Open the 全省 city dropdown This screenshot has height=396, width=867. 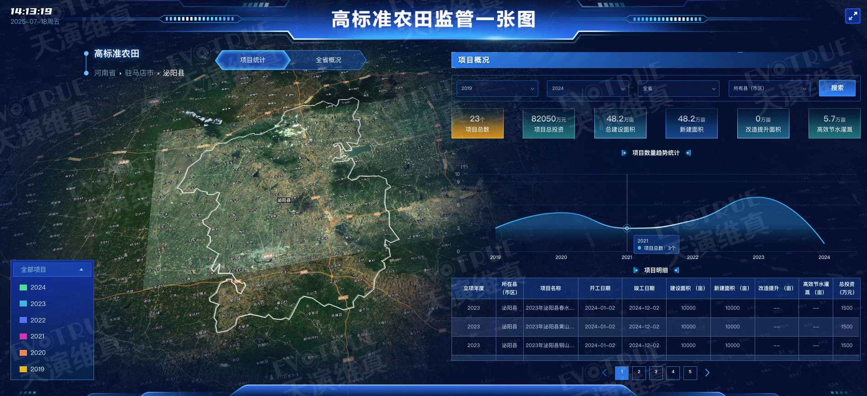pyautogui.click(x=678, y=89)
